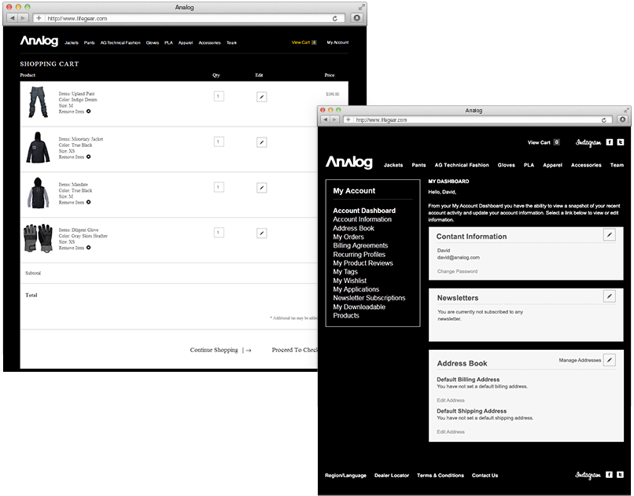Go back in the dashboard browser window

(326, 119)
